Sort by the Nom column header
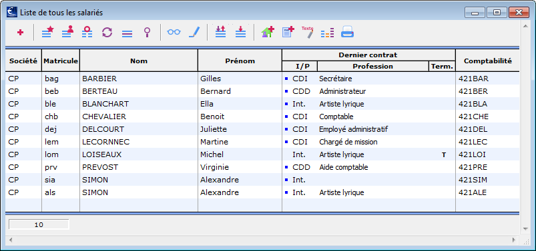Screen dimensions: 536x251 [x=139, y=61]
